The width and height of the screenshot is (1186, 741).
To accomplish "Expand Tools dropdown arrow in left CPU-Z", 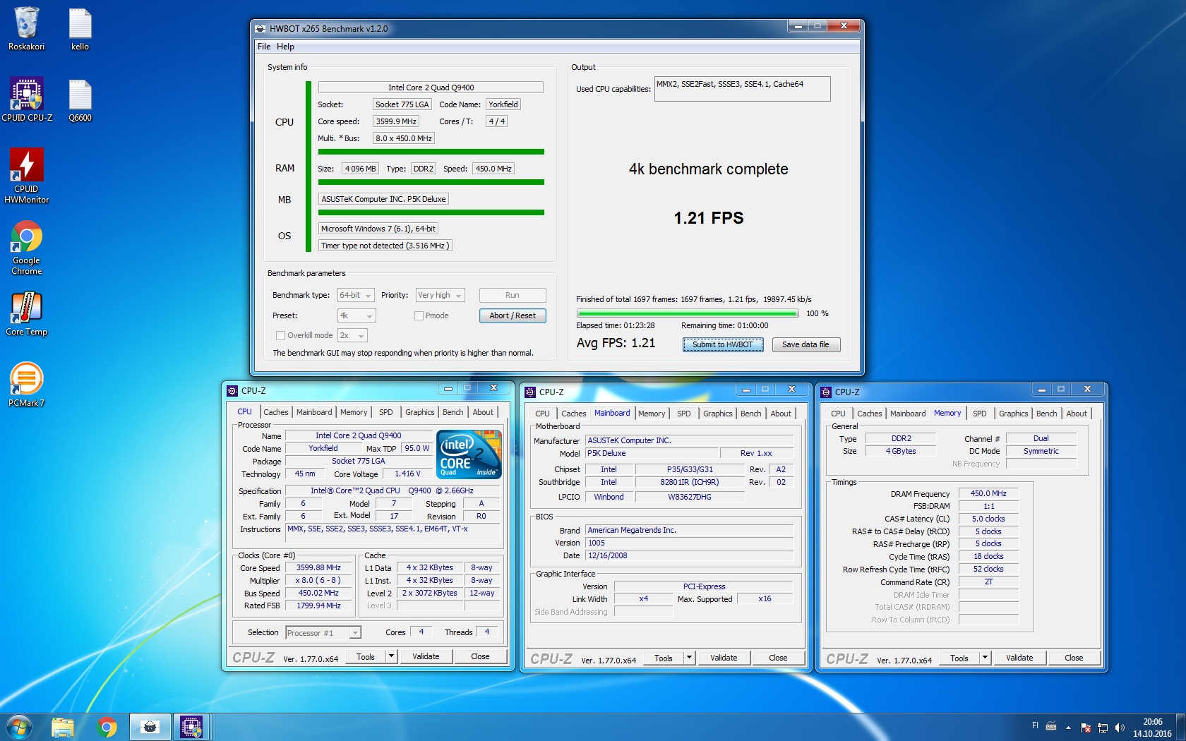I will pos(391,656).
